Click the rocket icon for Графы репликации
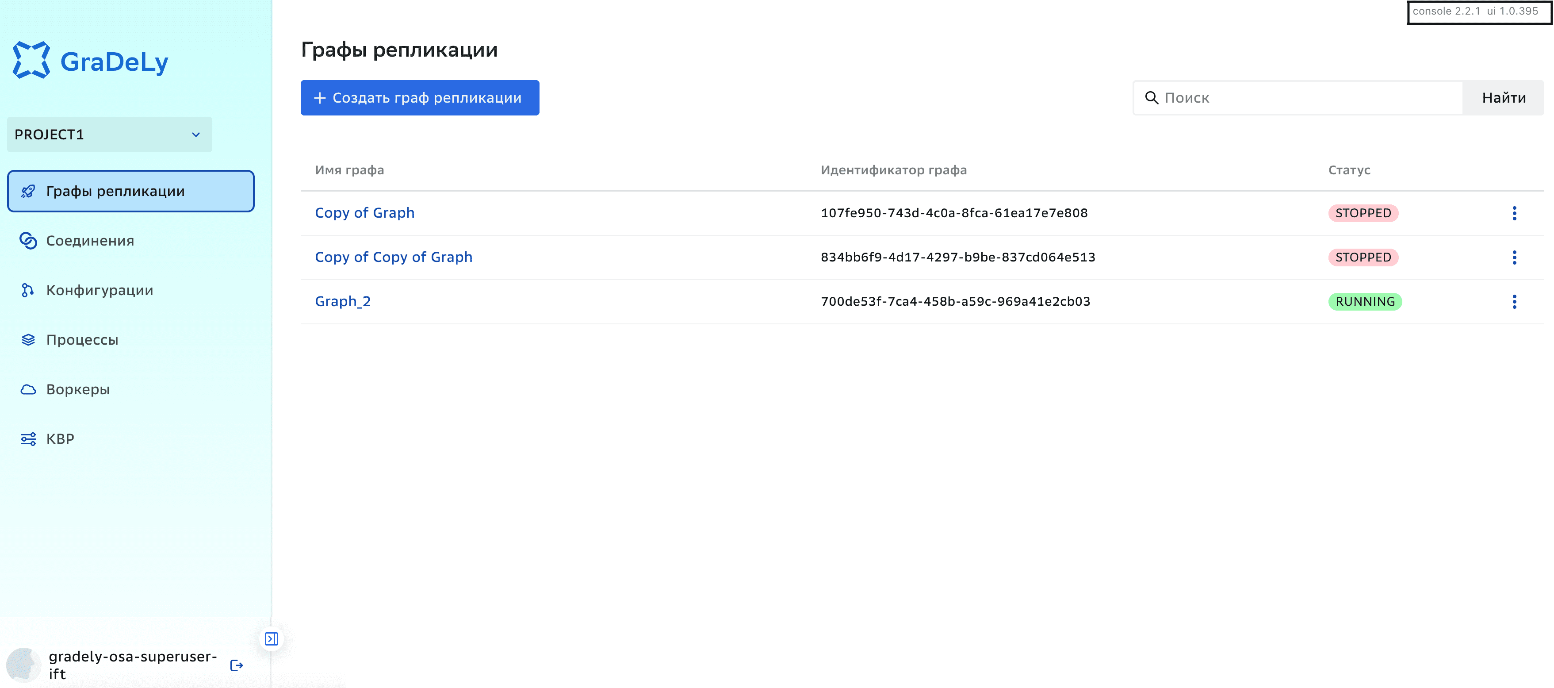The image size is (1554, 688). 28,191
